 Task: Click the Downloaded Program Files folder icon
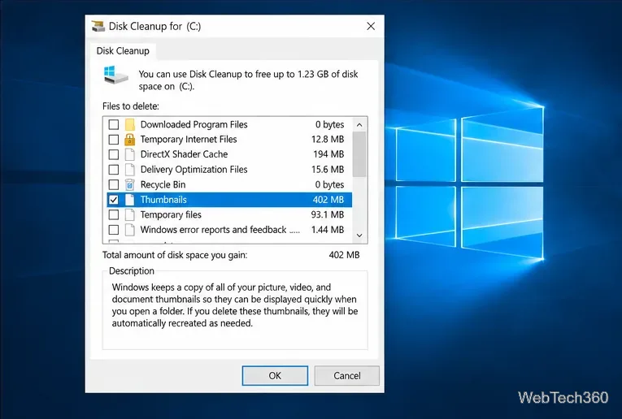130,124
